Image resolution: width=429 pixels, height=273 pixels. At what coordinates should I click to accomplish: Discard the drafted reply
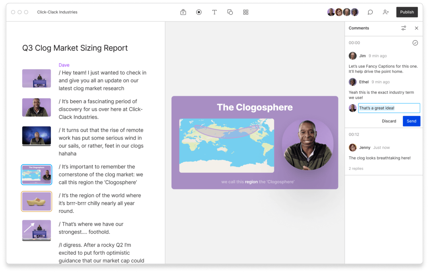389,121
